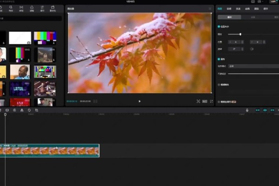Click download icon on the vertical color bars thumbnail
279x186 pixels.
(28, 60)
